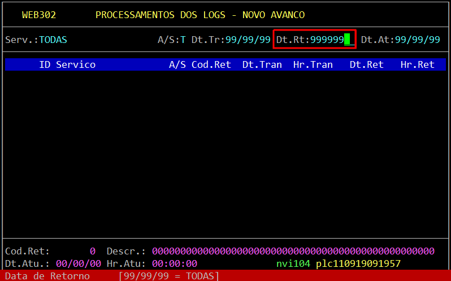Image resolution: width=451 pixels, height=281 pixels.
Task: Click the Serv. field showing TODAS
Action: (x=53, y=40)
